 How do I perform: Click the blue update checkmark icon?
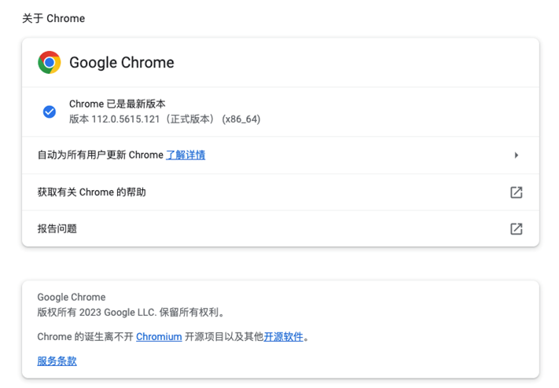(50, 112)
